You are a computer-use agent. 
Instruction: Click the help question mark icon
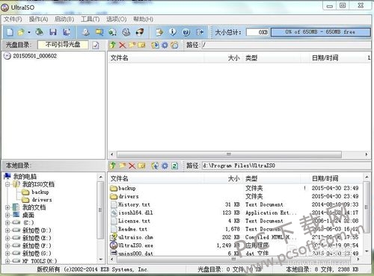tap(186, 32)
